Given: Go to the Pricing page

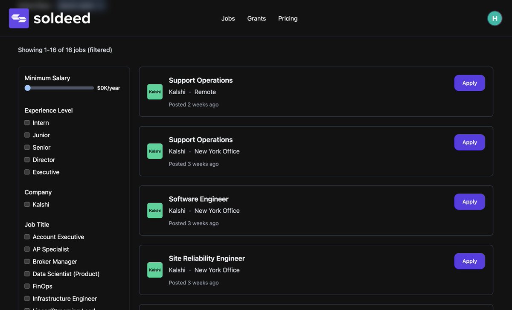Looking at the screenshot, I should coord(288,19).
